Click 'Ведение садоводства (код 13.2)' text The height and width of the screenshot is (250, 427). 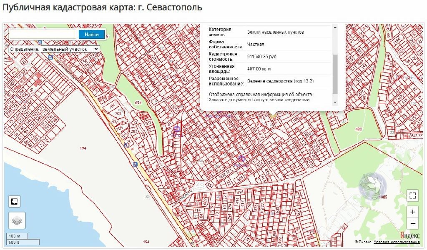click(280, 81)
